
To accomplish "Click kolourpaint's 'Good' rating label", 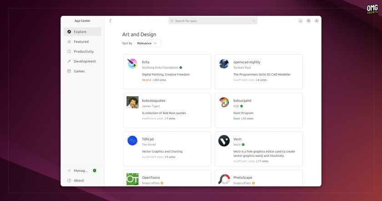I will pyautogui.click(x=236, y=119).
